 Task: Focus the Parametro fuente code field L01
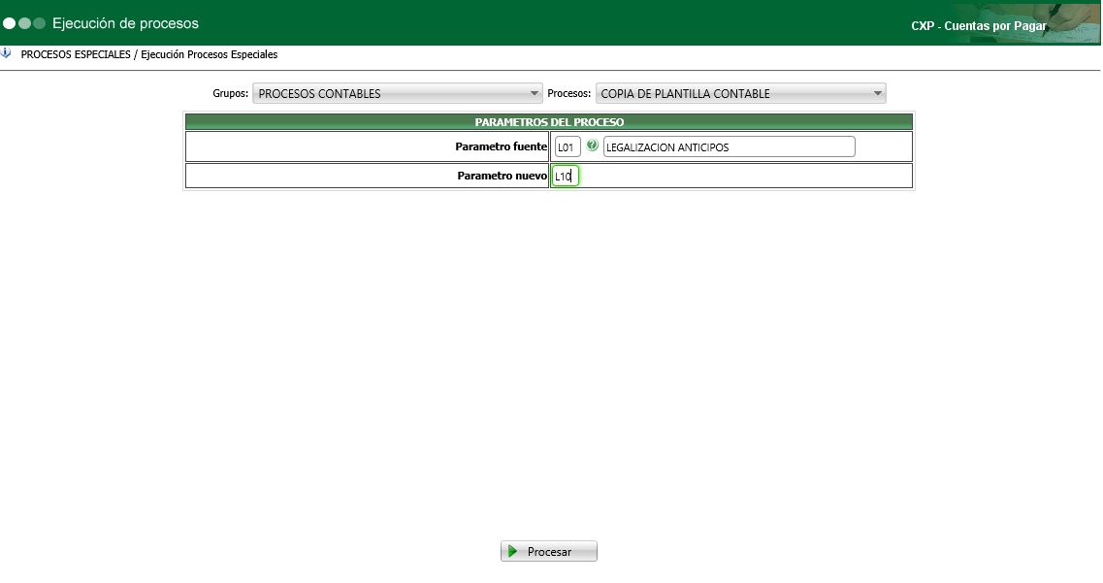pyautogui.click(x=568, y=147)
